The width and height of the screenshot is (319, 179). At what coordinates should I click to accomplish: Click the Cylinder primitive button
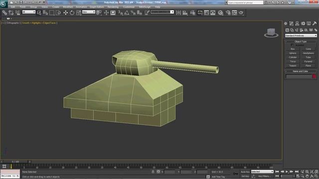click(293, 58)
